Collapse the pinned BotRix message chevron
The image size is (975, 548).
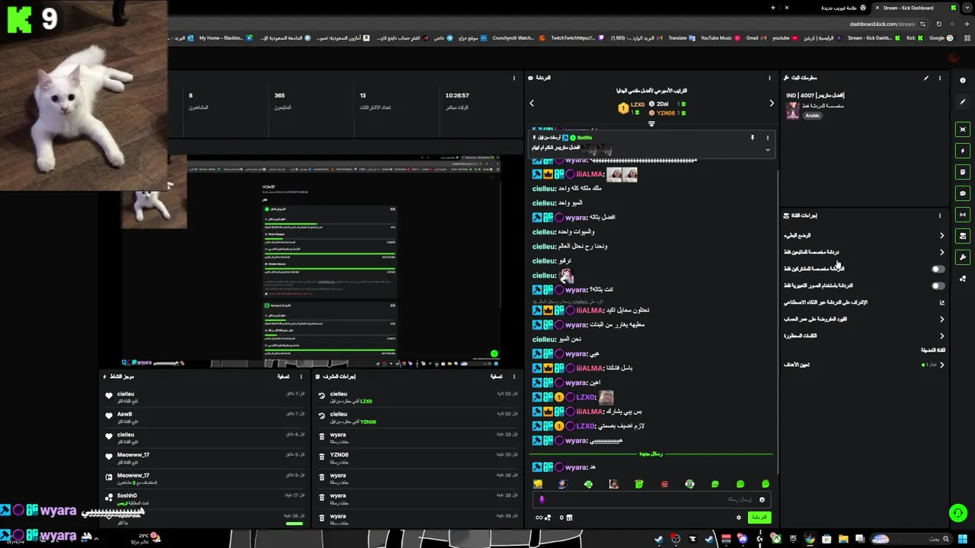click(x=767, y=150)
